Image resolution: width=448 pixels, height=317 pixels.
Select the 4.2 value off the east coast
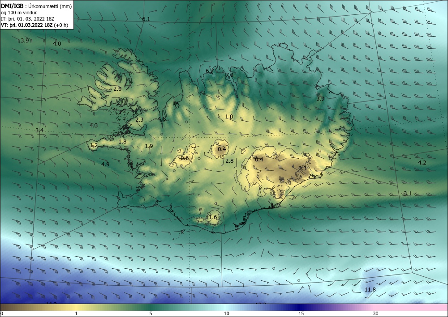click(422, 162)
